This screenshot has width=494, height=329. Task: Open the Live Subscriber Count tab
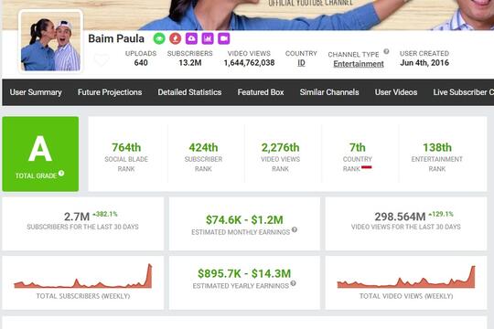pyautogui.click(x=463, y=92)
